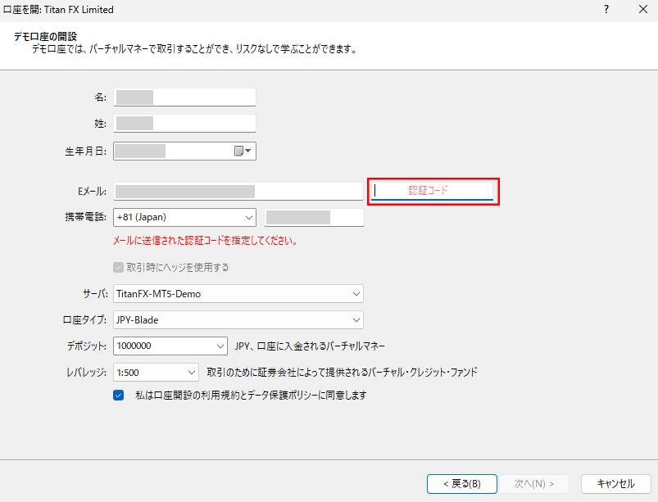The width and height of the screenshot is (658, 502).
Task: Open the calendar picker for 生年月日
Action: coord(243,151)
